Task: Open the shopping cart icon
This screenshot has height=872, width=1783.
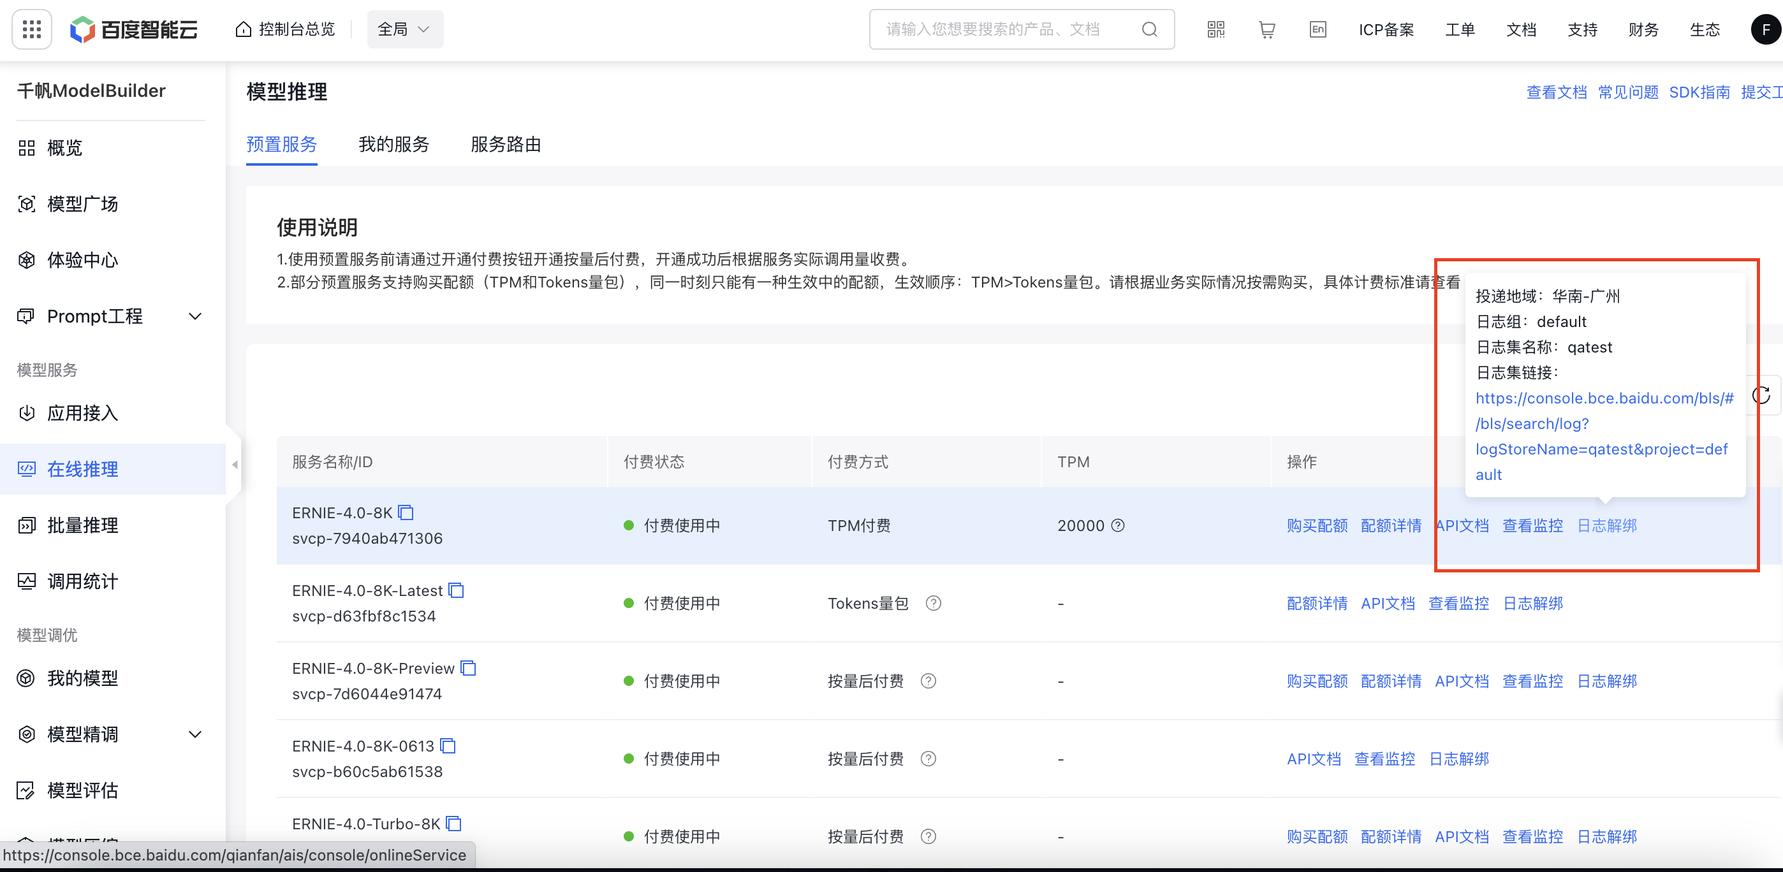Action: coord(1266,29)
